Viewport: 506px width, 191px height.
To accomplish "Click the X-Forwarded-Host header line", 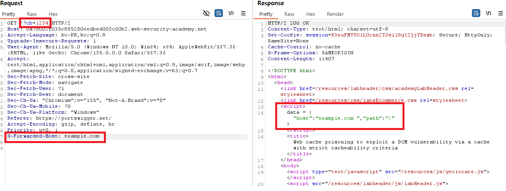I will (x=53, y=136).
